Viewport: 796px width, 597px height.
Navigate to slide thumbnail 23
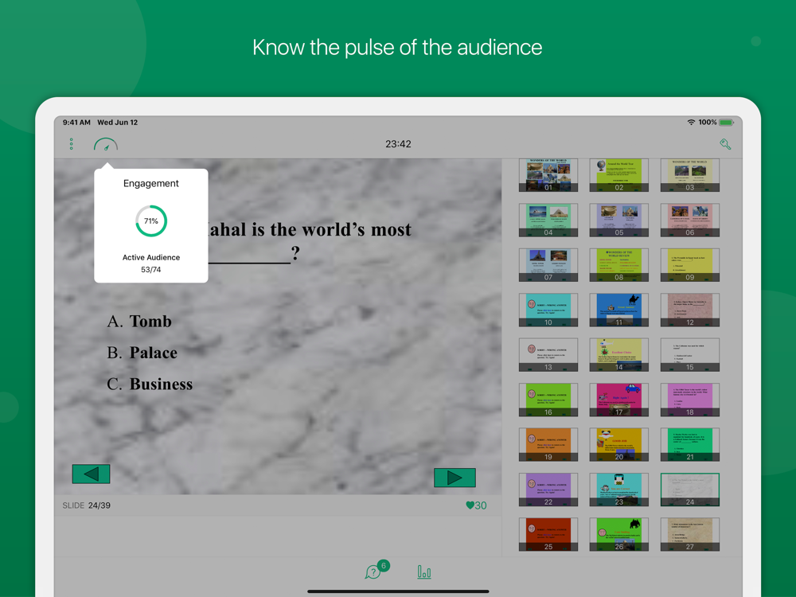(618, 490)
